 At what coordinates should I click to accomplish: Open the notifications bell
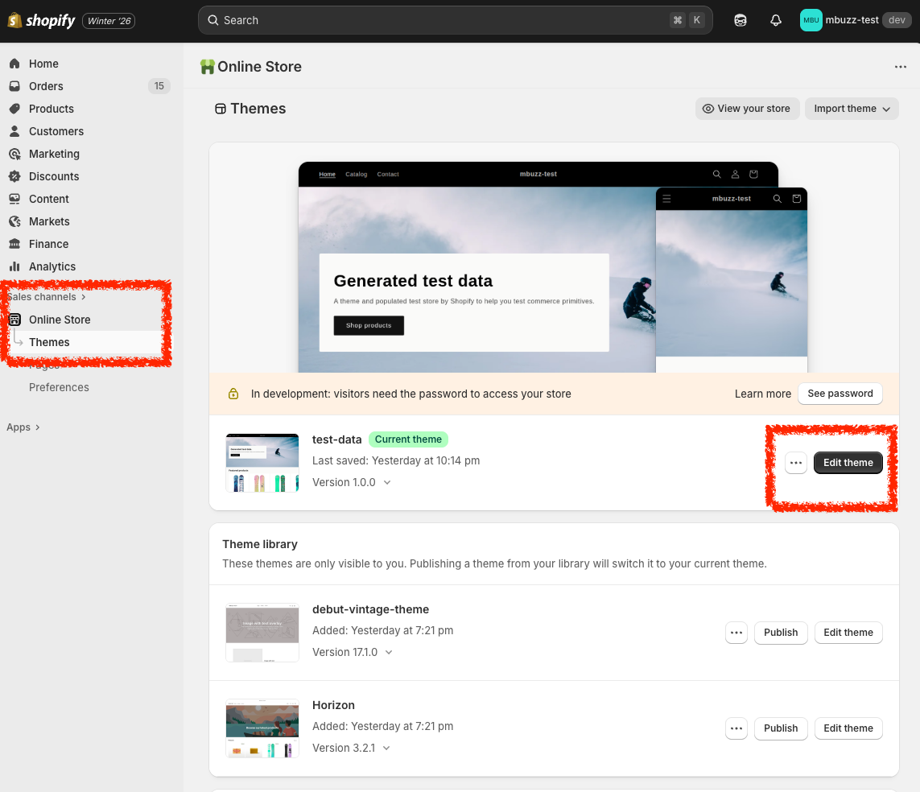pyautogui.click(x=775, y=20)
